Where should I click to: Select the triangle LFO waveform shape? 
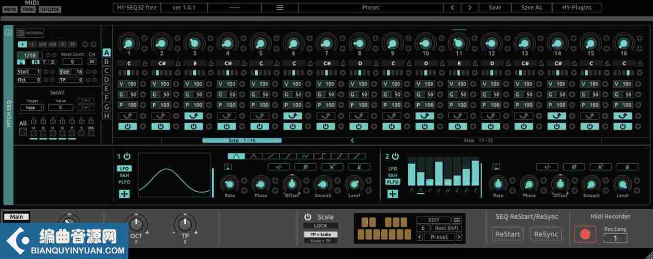[x=254, y=156]
